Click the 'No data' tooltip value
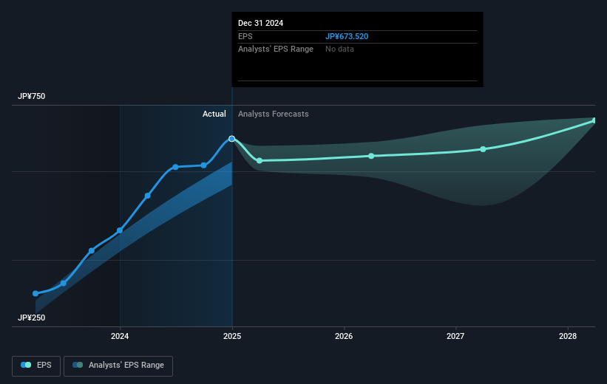This screenshot has width=607, height=384. point(339,49)
